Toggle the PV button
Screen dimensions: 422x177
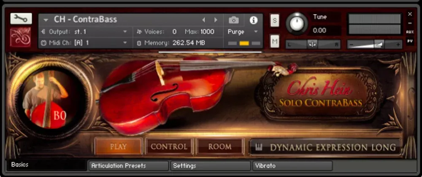click(410, 41)
